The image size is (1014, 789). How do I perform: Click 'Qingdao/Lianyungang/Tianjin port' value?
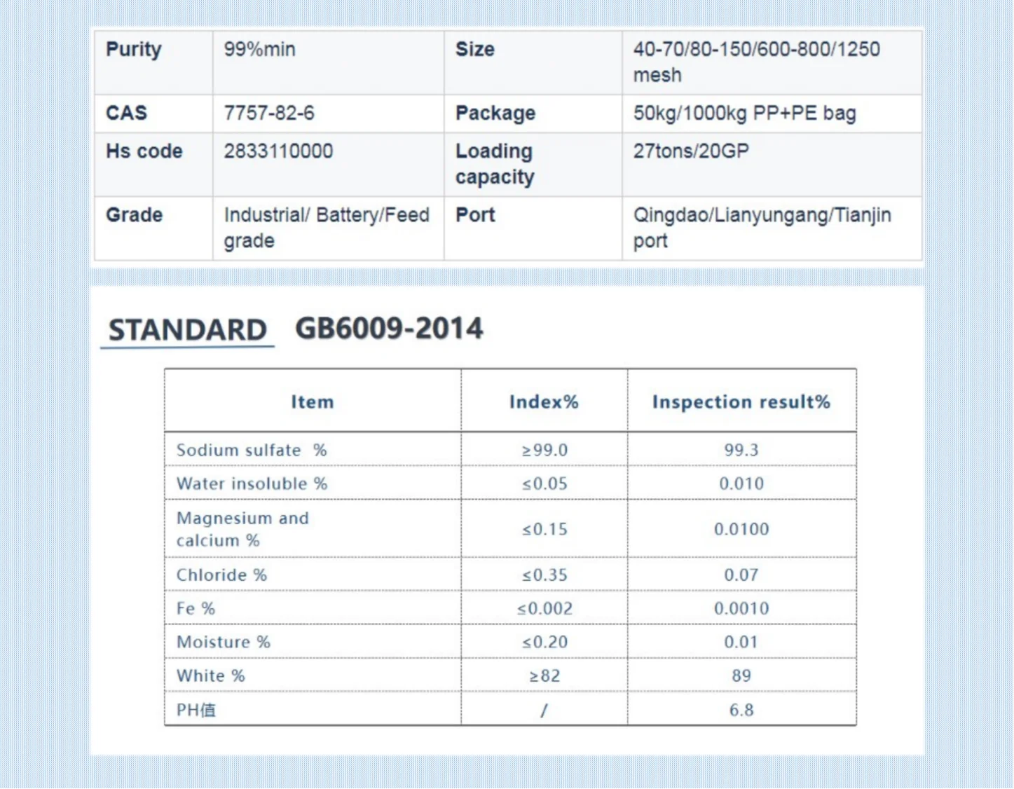(x=762, y=228)
